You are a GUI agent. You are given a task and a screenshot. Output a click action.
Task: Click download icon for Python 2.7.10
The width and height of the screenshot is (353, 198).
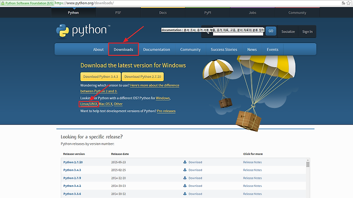pyautogui.click(x=185, y=162)
